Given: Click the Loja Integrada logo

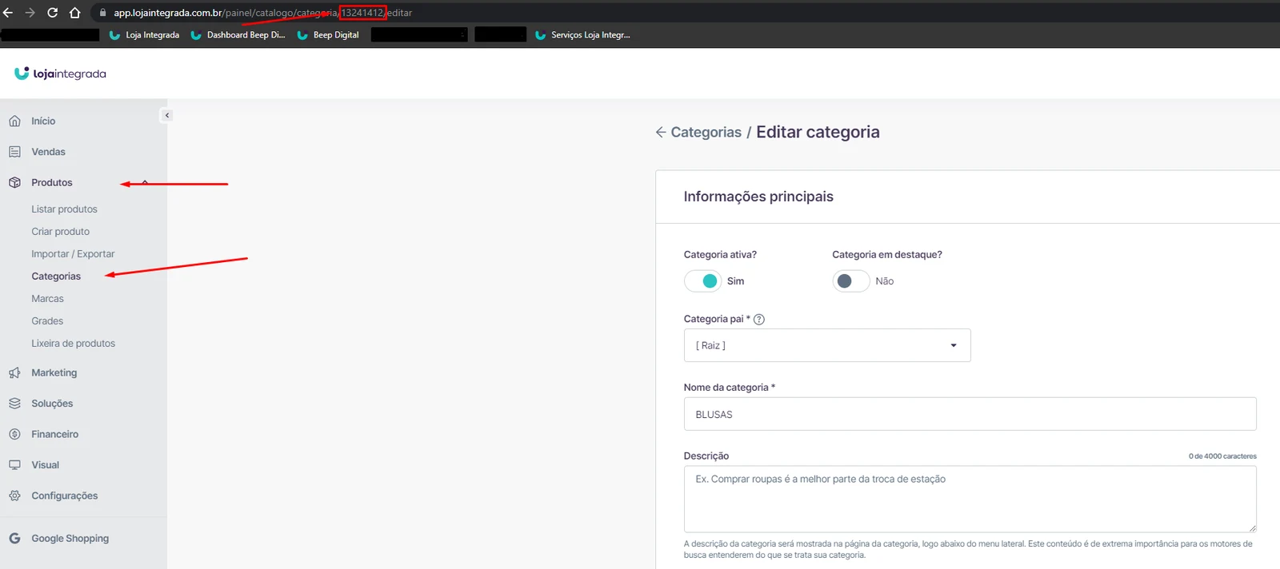Looking at the screenshot, I should 60,74.
